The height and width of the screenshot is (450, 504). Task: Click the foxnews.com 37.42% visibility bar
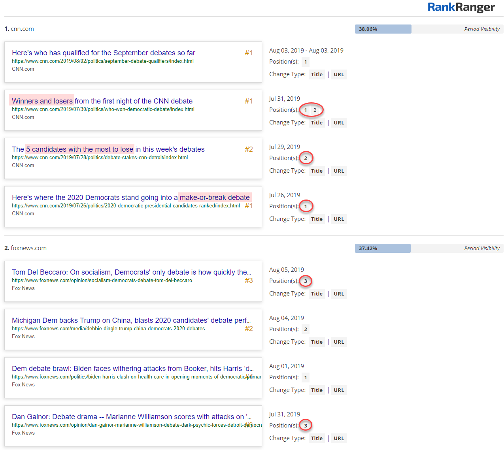pyautogui.click(x=383, y=248)
